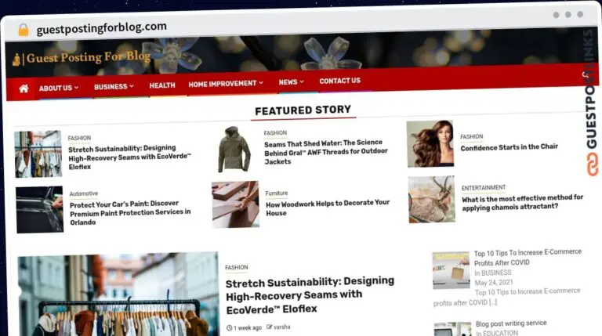Click the Home icon in navigation bar
Viewport: 602px width, 336px height.
click(24, 89)
